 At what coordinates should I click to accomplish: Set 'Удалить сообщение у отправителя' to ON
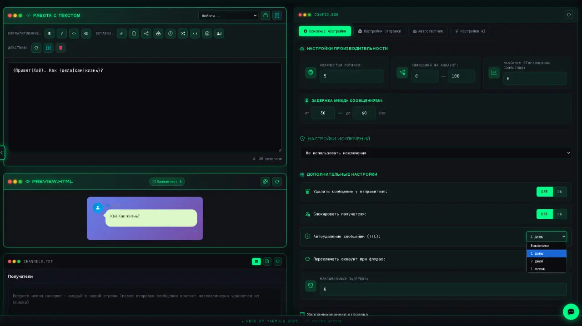560,192
